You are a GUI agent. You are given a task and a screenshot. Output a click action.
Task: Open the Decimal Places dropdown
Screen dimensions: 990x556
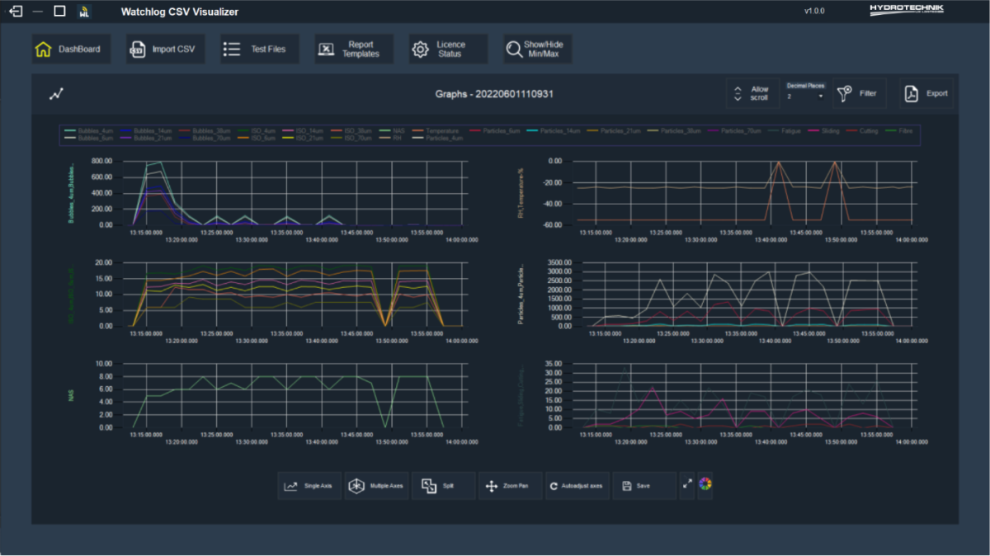click(x=805, y=97)
